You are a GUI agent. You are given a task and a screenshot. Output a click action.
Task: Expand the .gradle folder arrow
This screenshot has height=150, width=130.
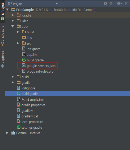pos(13,15)
